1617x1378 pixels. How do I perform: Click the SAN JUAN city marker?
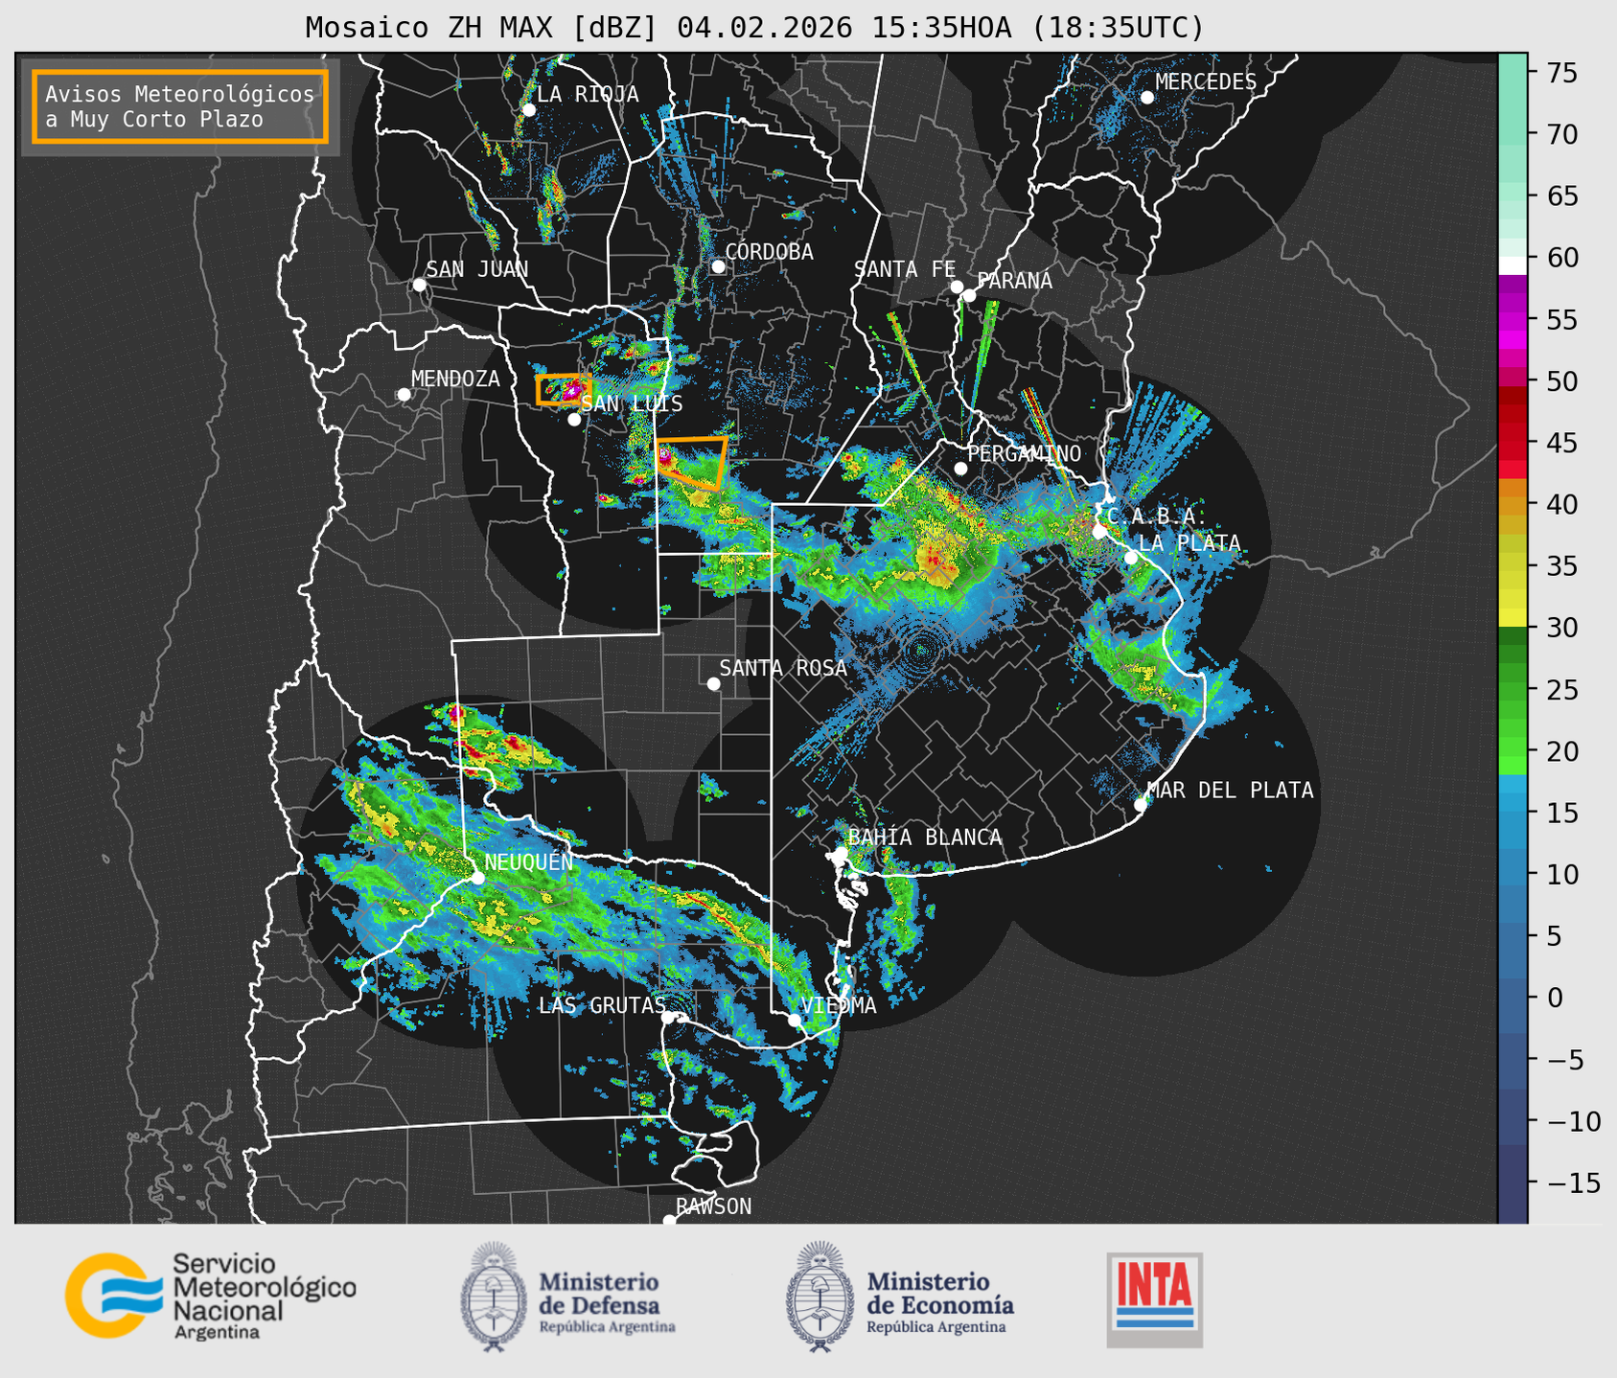tap(419, 285)
